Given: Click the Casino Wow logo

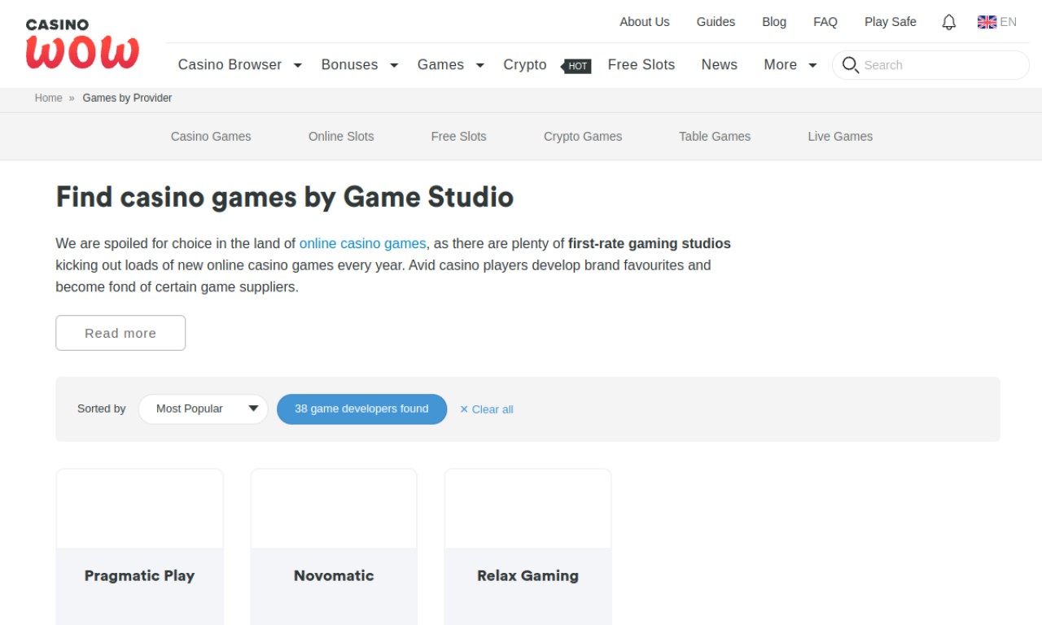Looking at the screenshot, I should 82,44.
